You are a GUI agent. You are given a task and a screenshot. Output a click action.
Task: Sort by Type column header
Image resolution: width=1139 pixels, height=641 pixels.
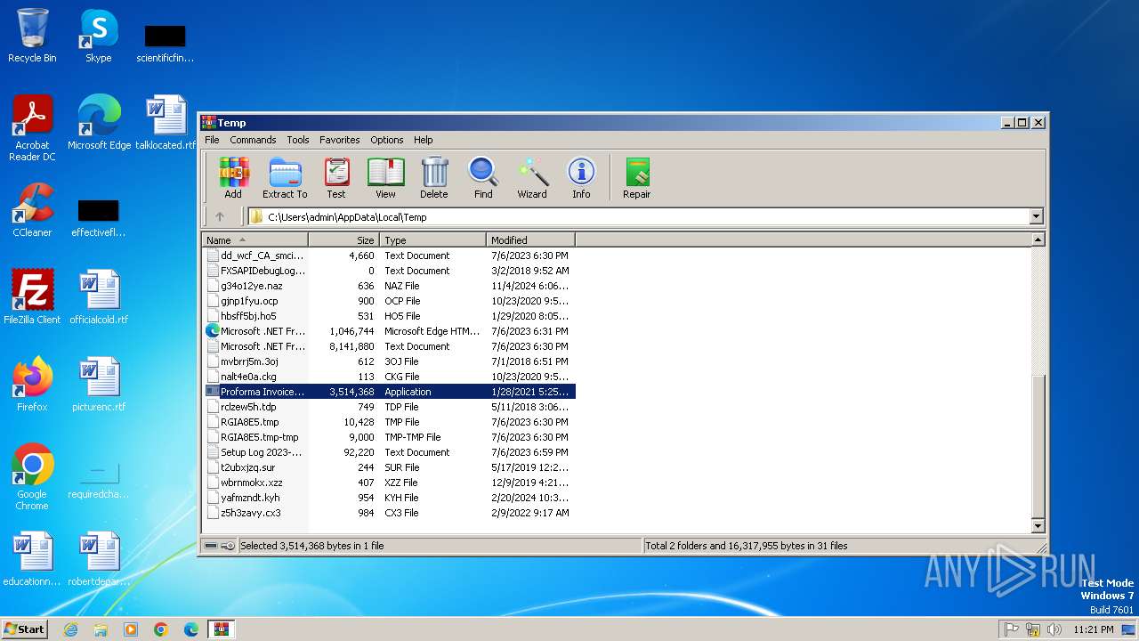pos(433,239)
